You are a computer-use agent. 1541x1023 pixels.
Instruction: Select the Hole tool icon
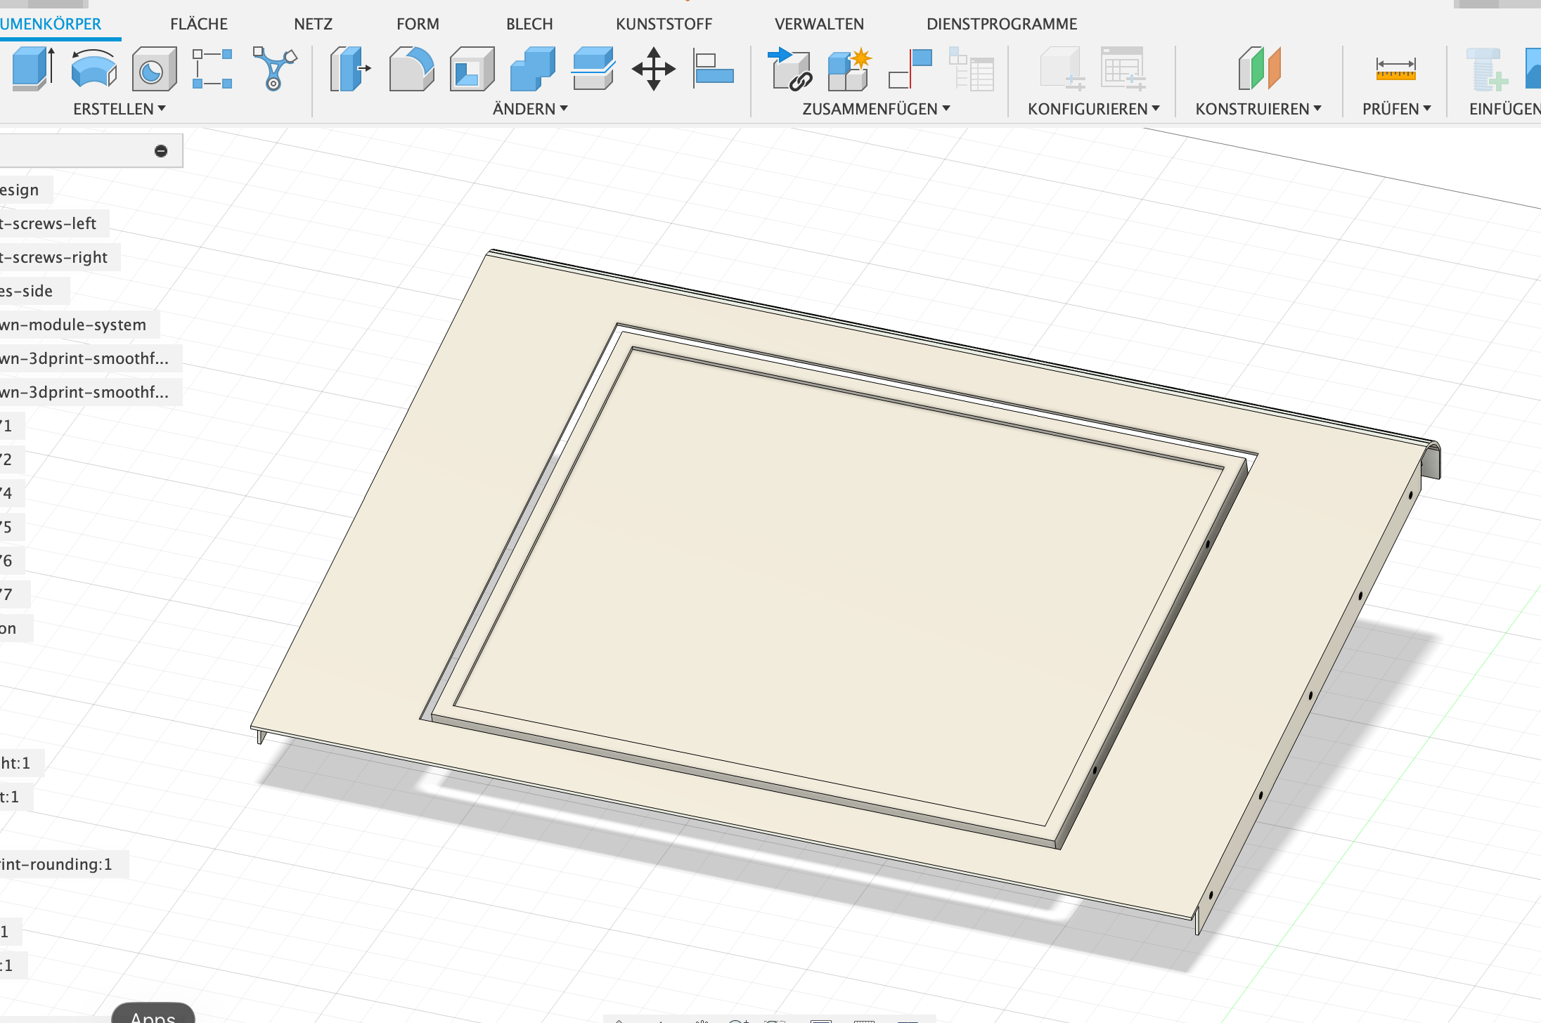[153, 69]
